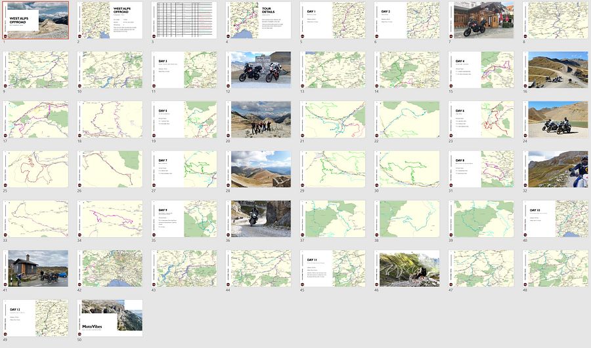The height and width of the screenshot is (348, 591).
Task: Select map slide number 8
Action: click(x=556, y=20)
